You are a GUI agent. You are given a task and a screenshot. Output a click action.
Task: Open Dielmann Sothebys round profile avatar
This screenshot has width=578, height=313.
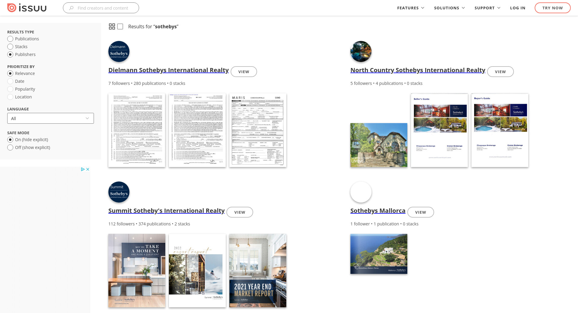[119, 51]
